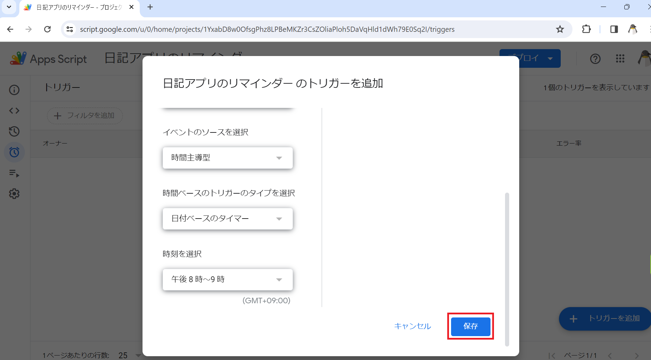Click the (GMT+09:00) timezone text
The height and width of the screenshot is (360, 651).
(x=266, y=301)
